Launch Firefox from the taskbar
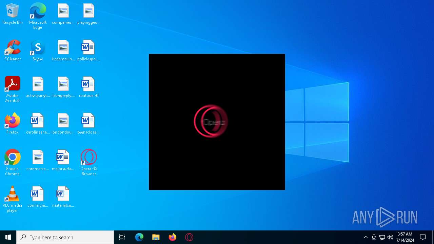 pos(173,237)
